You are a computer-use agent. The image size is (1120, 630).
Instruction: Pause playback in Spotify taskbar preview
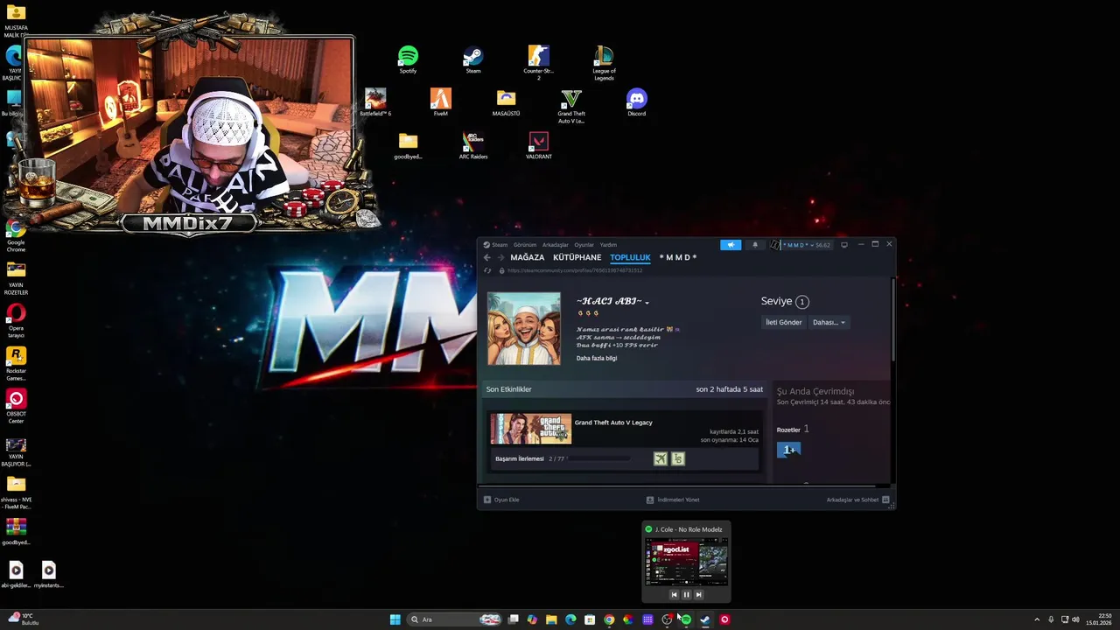click(x=686, y=595)
